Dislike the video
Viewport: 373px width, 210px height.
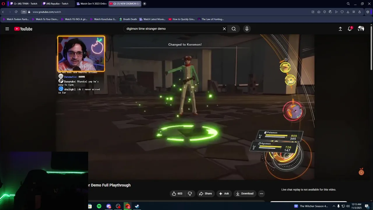point(190,194)
